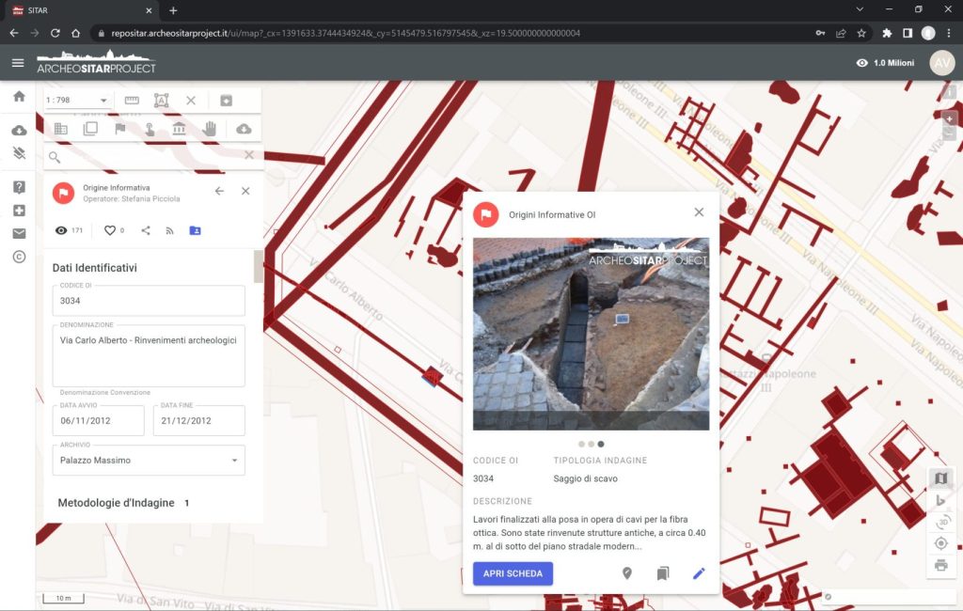The height and width of the screenshot is (611, 963).
Task: Clear the map search field
Action: (x=248, y=155)
